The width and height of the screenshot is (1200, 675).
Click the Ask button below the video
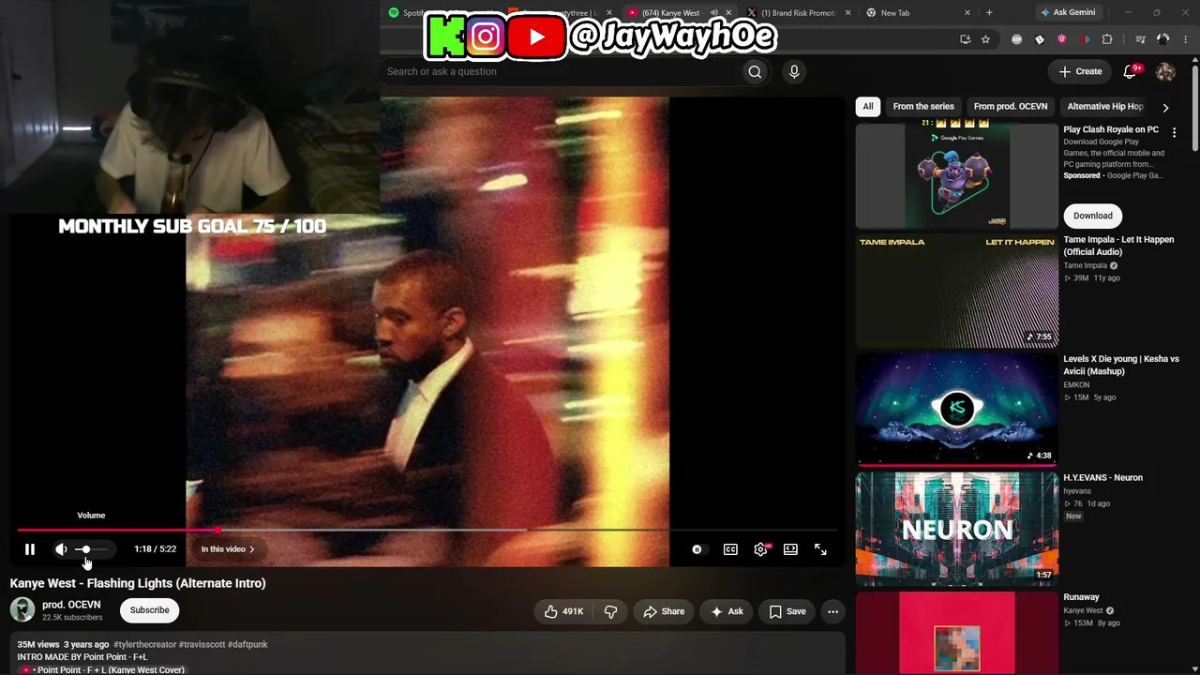[x=727, y=611]
